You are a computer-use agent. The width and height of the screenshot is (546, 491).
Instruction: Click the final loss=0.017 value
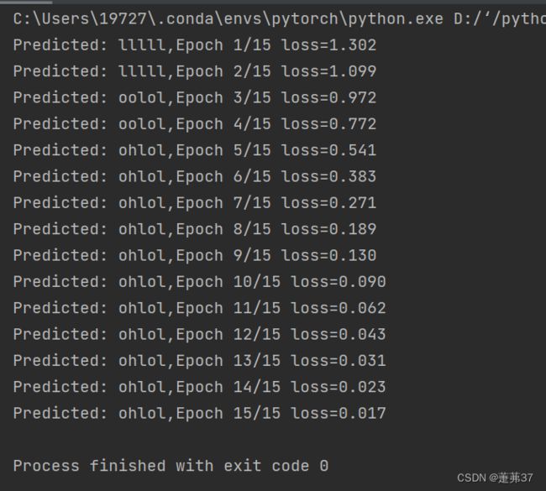coord(339,414)
